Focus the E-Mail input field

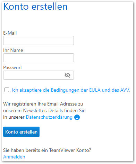tap(39, 40)
